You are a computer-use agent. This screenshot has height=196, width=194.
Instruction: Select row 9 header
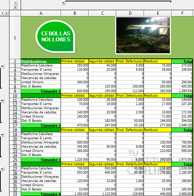(15, 91)
